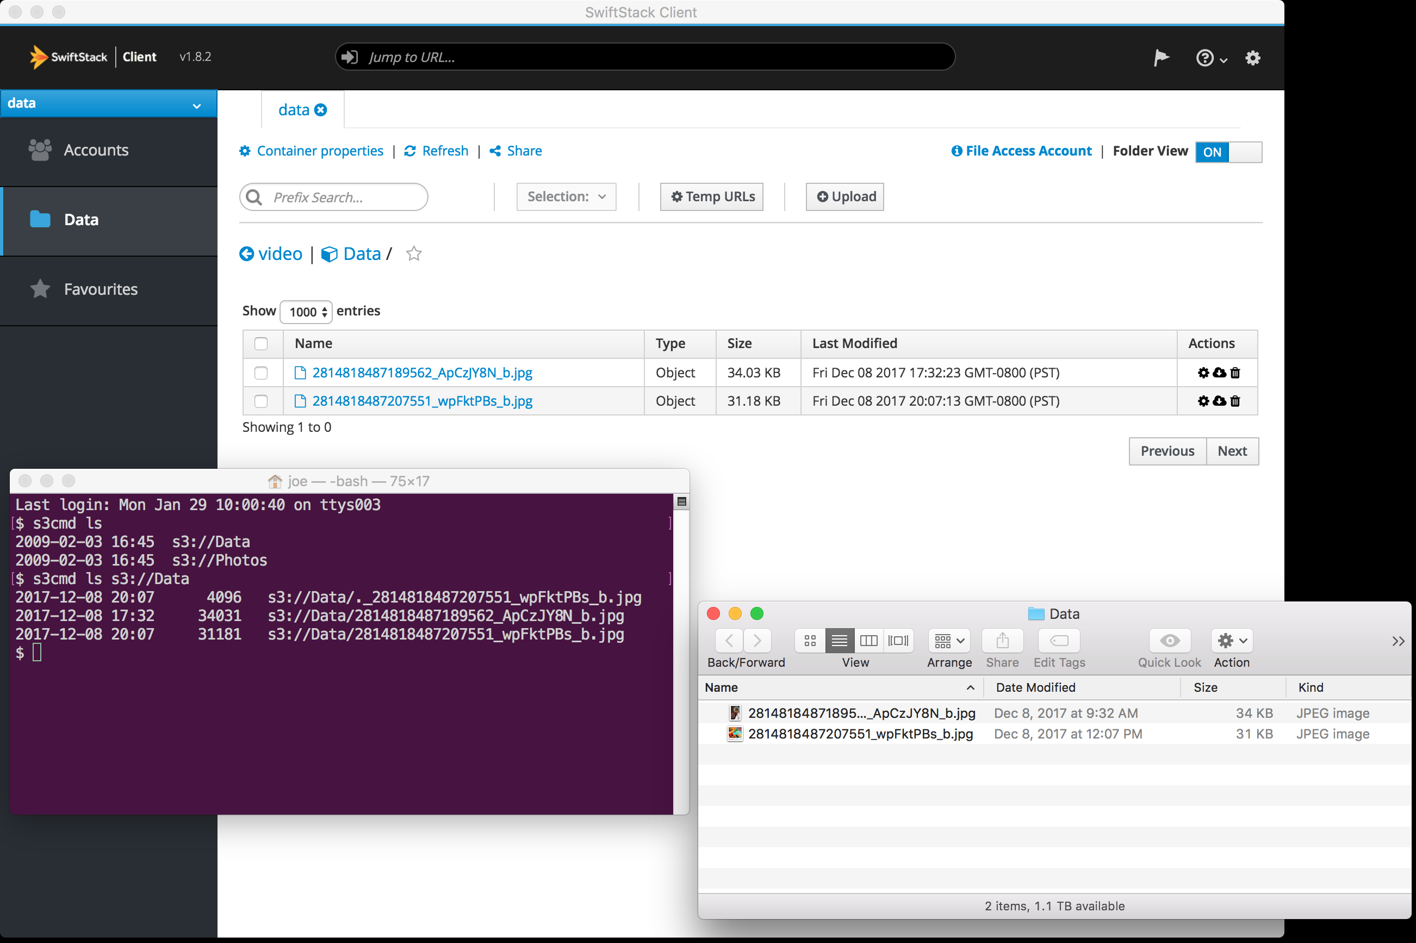Open the Selection dropdown
The height and width of the screenshot is (943, 1416).
click(567, 197)
